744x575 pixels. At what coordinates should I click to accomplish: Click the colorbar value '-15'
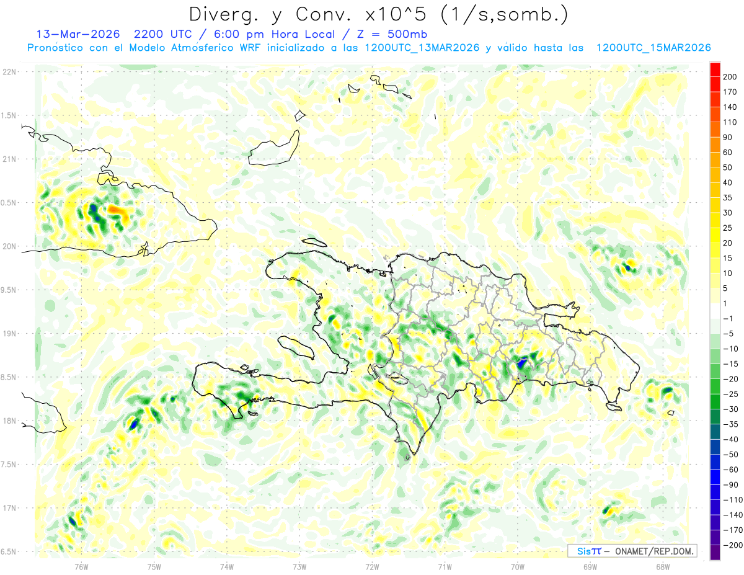point(732,363)
